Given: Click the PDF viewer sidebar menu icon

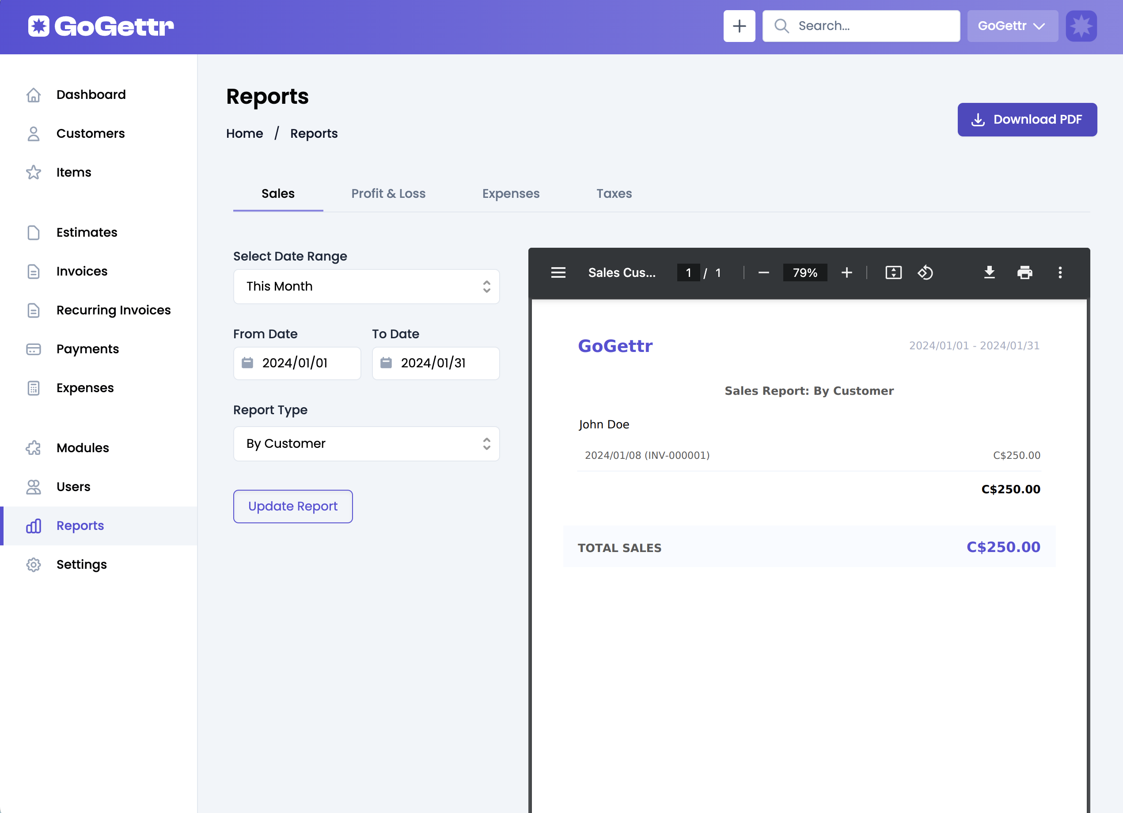Looking at the screenshot, I should (558, 272).
